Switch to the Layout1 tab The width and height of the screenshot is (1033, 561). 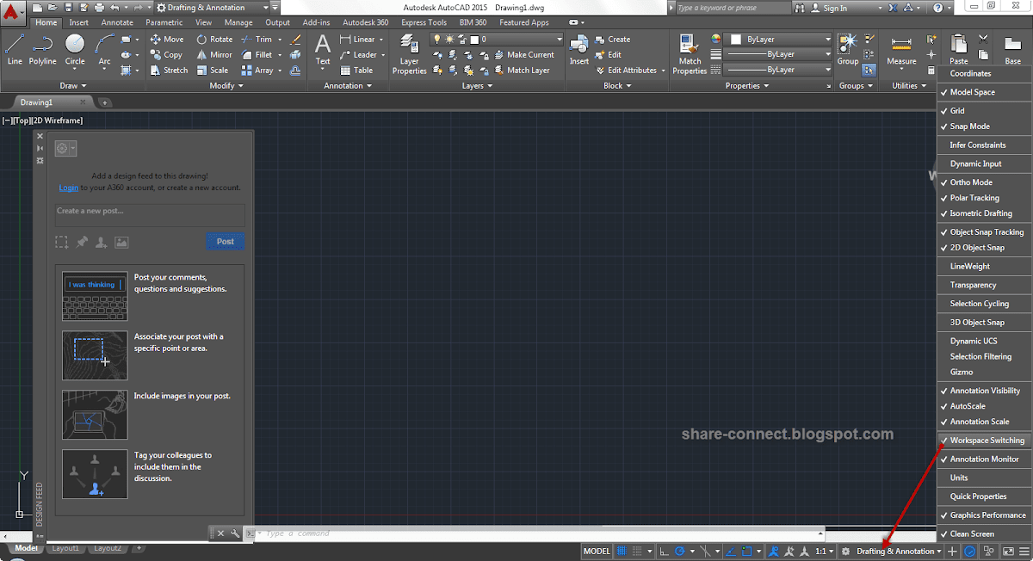(65, 548)
